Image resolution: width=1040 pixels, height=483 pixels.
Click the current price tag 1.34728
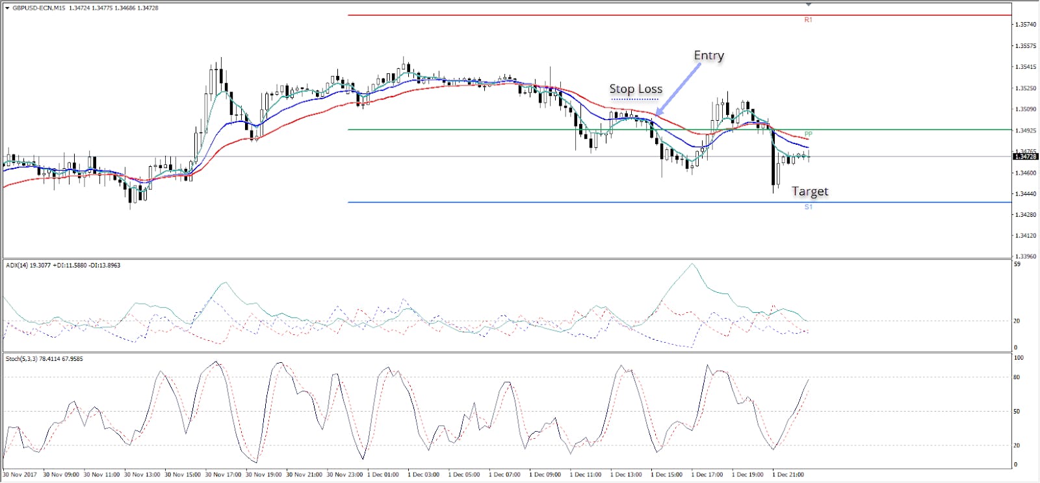(1026, 156)
